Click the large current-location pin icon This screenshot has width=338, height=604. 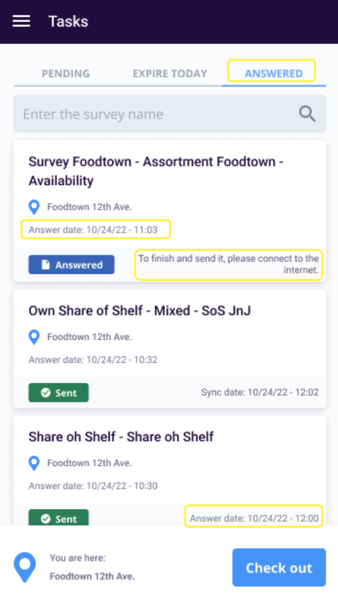(x=25, y=567)
